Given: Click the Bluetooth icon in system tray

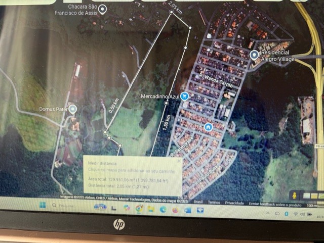Looking at the screenshot, I should coord(287,214).
